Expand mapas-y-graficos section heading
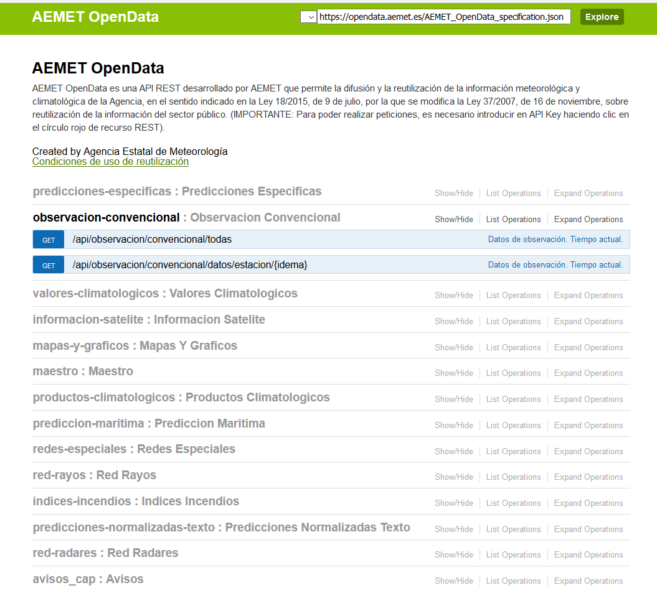The width and height of the screenshot is (657, 603). tap(135, 345)
